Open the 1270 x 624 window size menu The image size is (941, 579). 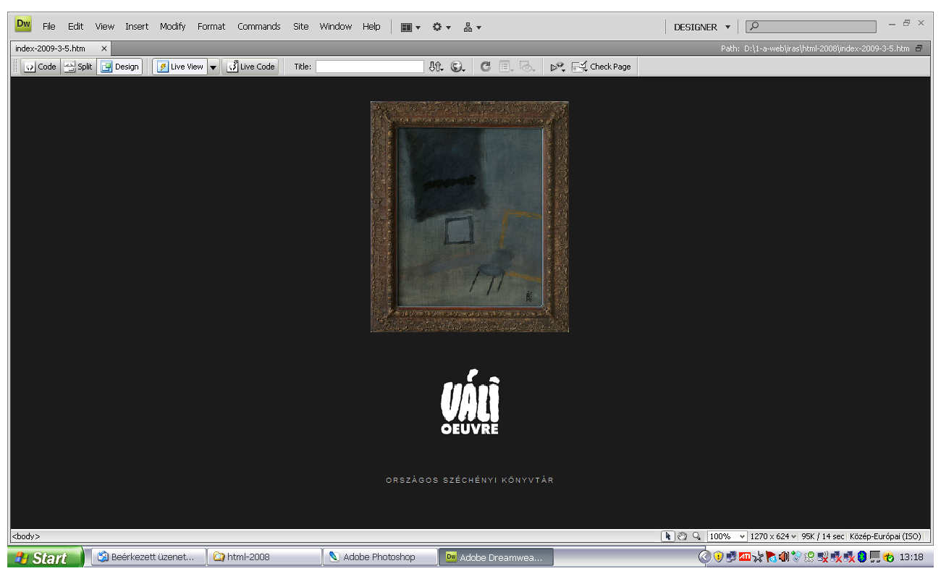pos(773,536)
